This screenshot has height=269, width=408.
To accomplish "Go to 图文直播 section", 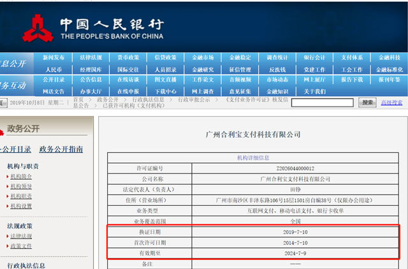I will pyautogui.click(x=166, y=80).
